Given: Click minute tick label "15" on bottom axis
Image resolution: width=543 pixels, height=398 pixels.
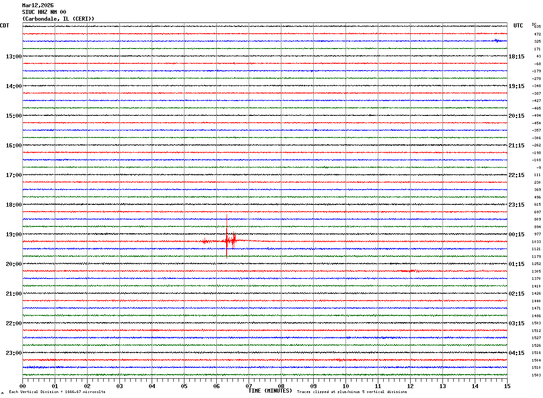Looking at the screenshot, I should tap(507, 386).
